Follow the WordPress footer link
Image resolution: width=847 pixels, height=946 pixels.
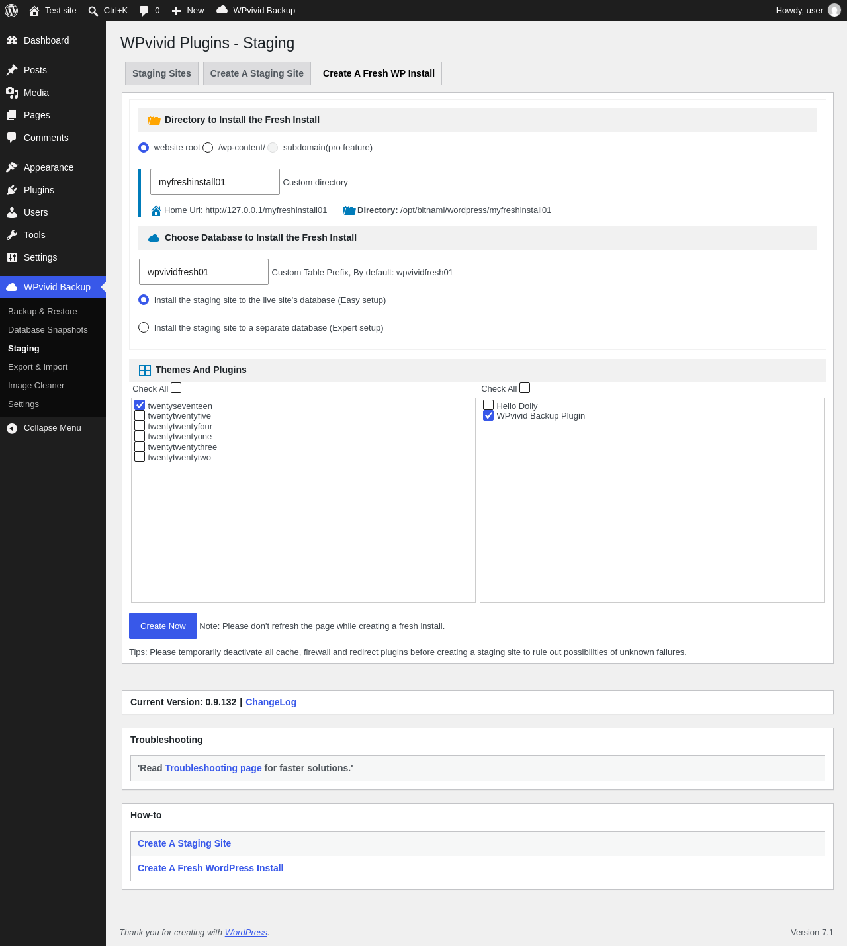[246, 933]
